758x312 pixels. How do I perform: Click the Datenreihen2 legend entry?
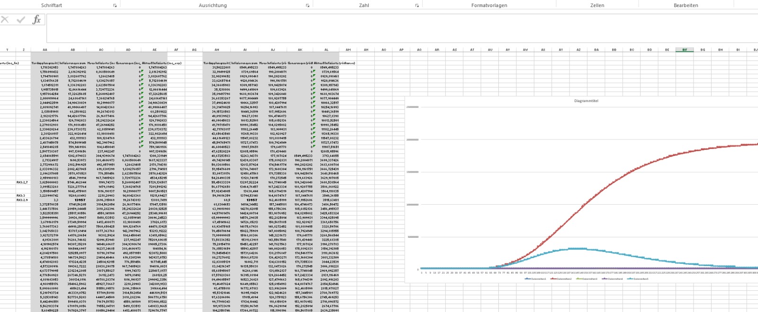563,279
